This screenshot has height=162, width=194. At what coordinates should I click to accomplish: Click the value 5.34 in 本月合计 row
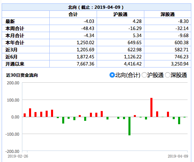[x=137, y=35]
